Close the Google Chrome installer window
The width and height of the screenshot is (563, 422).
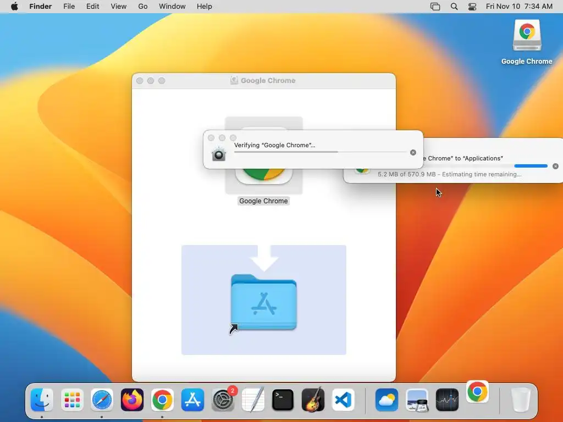click(x=140, y=81)
